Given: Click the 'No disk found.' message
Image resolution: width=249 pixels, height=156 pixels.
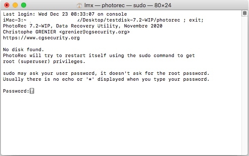Looking at the screenshot, I should tap(23, 49).
